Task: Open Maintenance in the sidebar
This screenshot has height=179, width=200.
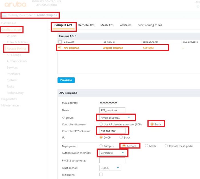Action: tap(10, 105)
